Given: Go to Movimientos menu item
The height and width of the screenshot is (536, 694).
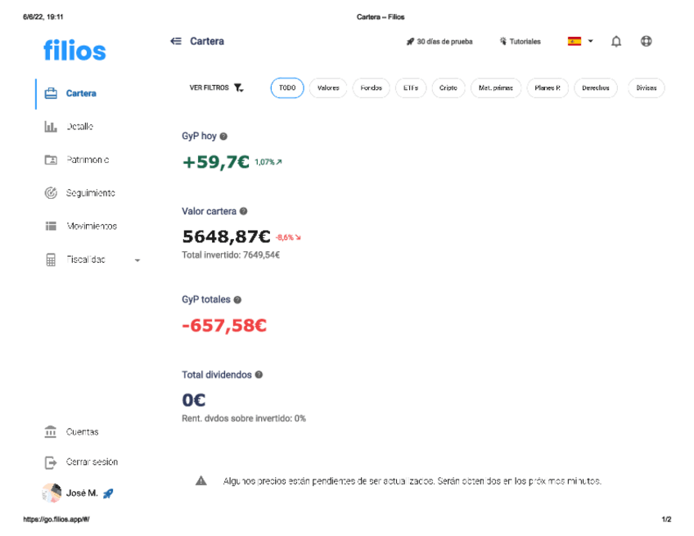Looking at the screenshot, I should click(92, 226).
